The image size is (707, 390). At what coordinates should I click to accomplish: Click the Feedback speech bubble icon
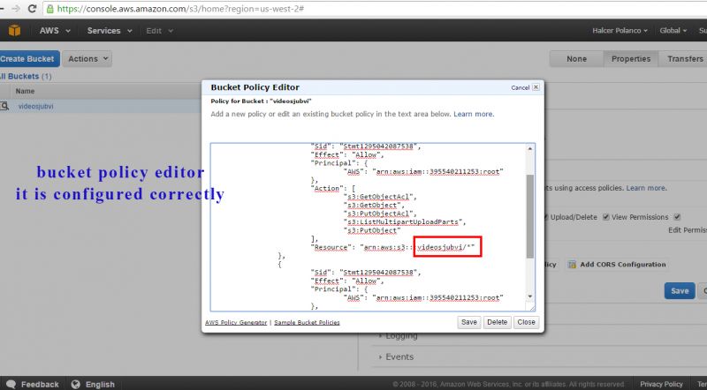[11, 384]
